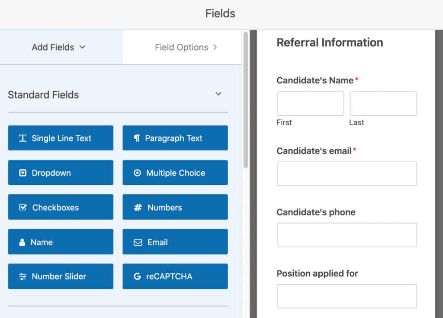Image resolution: width=443 pixels, height=318 pixels.
Task: Click the Checkboxes field check icon
Action: pos(23,208)
